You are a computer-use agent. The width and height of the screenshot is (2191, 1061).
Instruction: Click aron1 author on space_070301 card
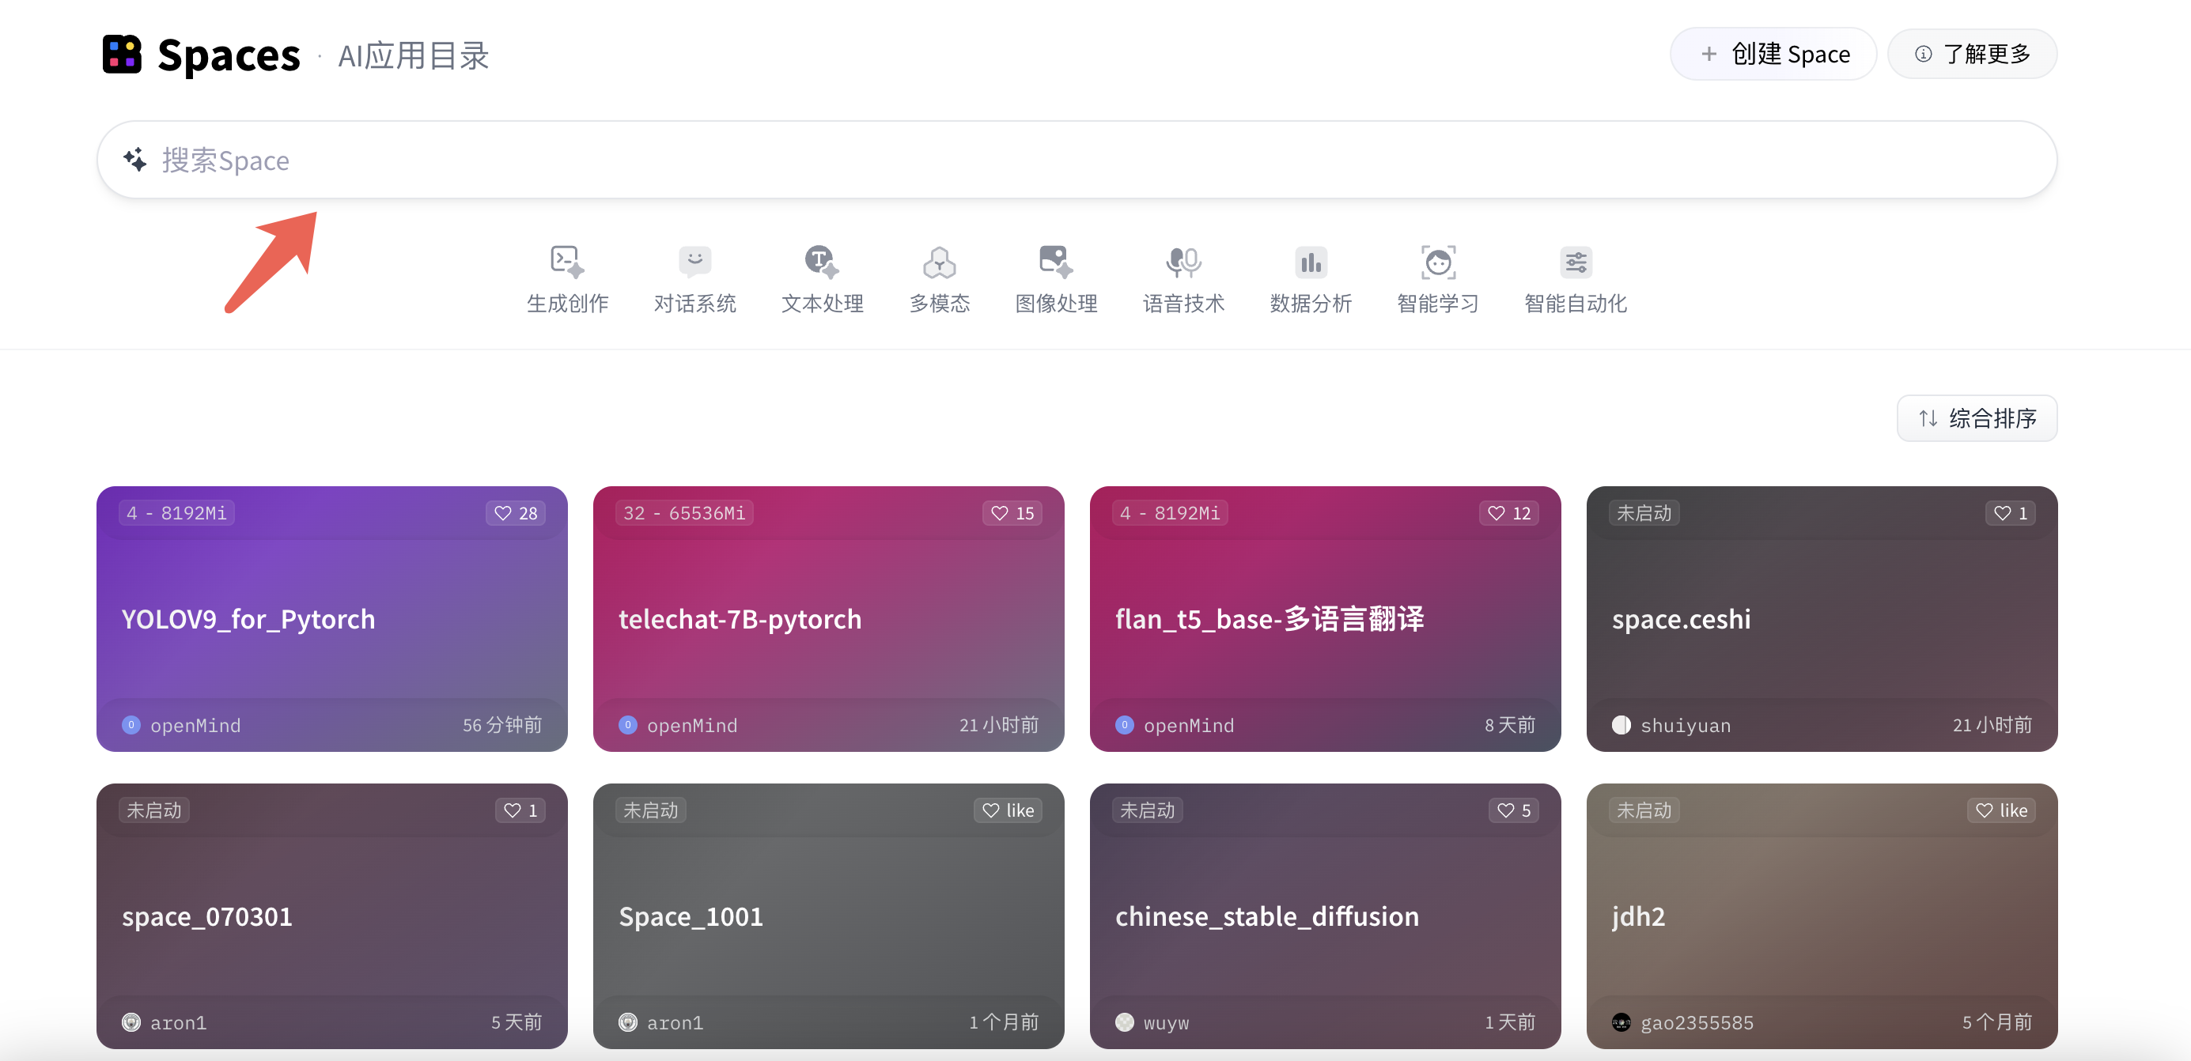pyautogui.click(x=178, y=1023)
